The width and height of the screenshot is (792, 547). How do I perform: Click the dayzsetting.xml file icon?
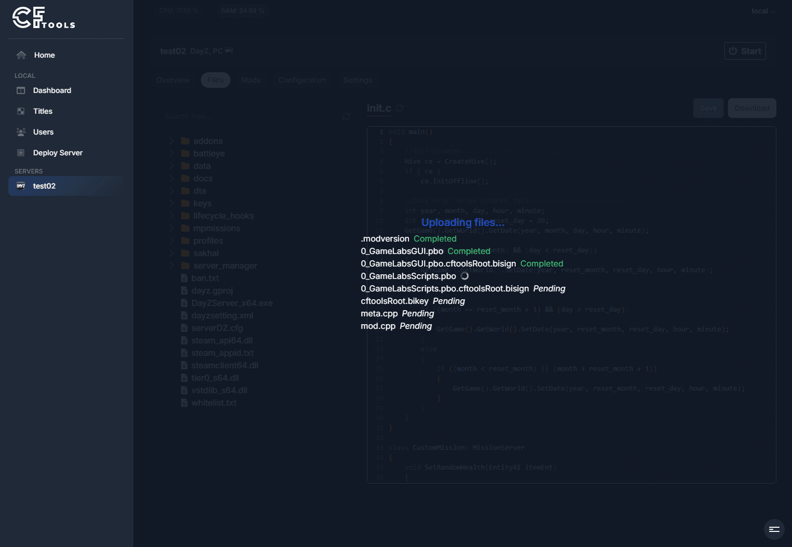(x=184, y=315)
